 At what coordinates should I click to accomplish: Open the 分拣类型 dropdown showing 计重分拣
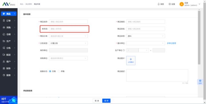(x=68, y=43)
